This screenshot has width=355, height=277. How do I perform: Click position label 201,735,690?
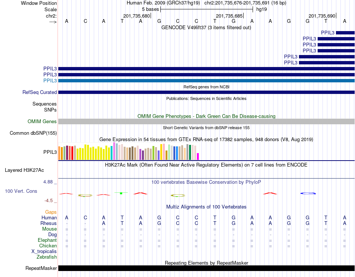(322, 16)
